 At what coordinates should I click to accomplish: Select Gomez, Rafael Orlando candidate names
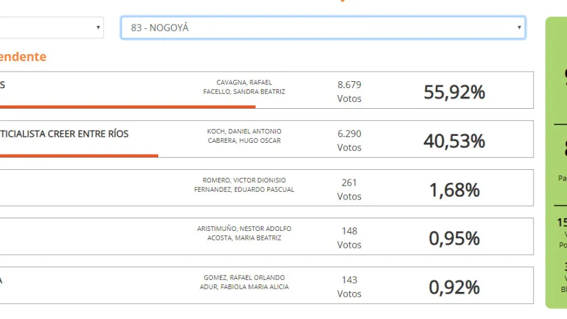click(244, 282)
